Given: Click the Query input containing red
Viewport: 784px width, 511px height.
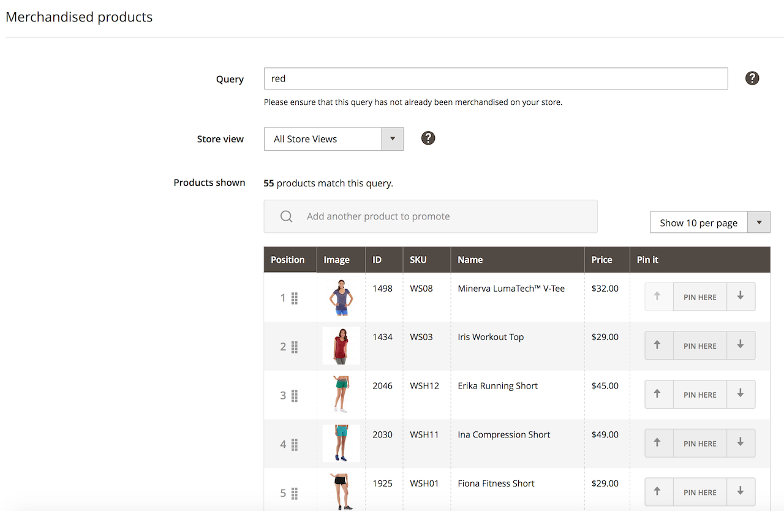Looking at the screenshot, I should (496, 78).
